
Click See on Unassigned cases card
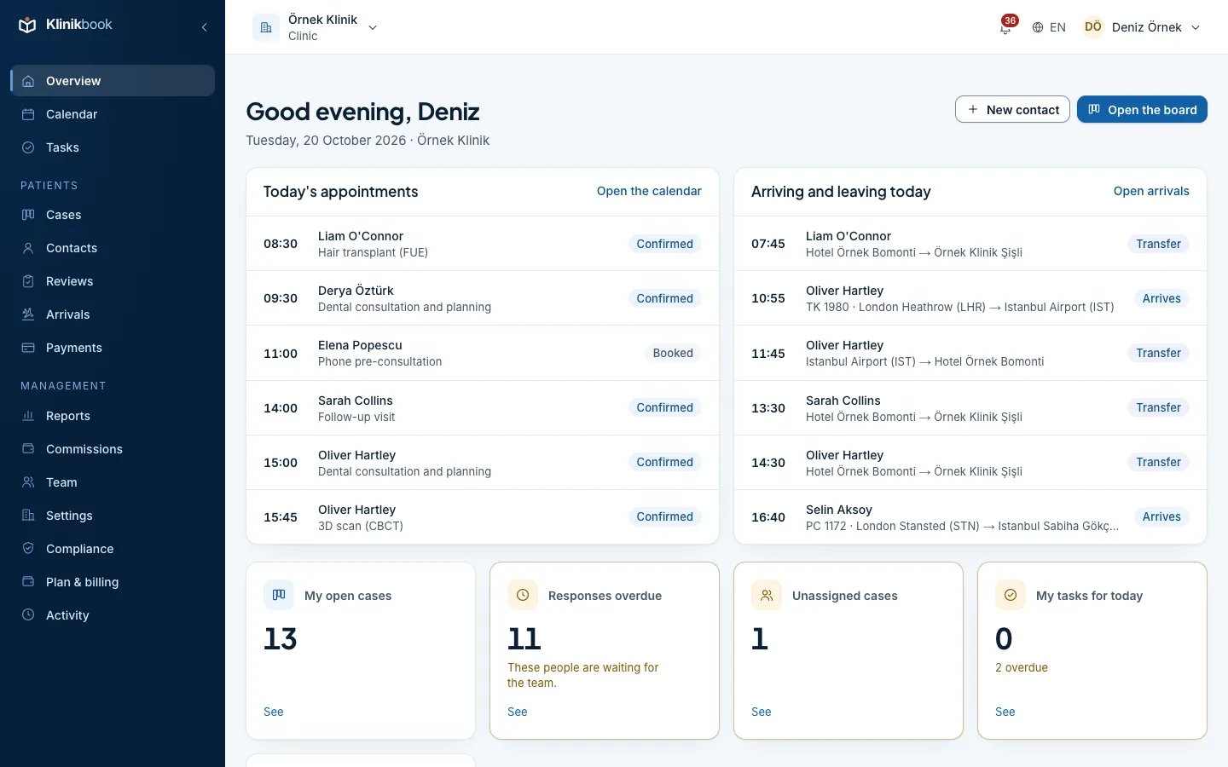pyautogui.click(x=762, y=712)
